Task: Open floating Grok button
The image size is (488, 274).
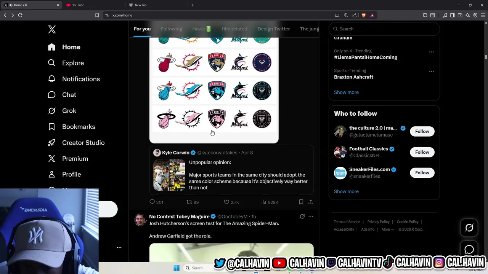Action: (469, 228)
